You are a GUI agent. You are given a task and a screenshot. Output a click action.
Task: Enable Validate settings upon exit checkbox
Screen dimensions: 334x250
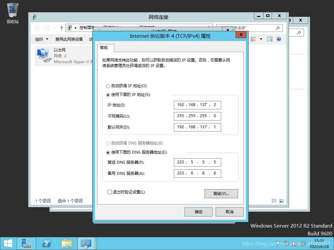(x=110, y=192)
